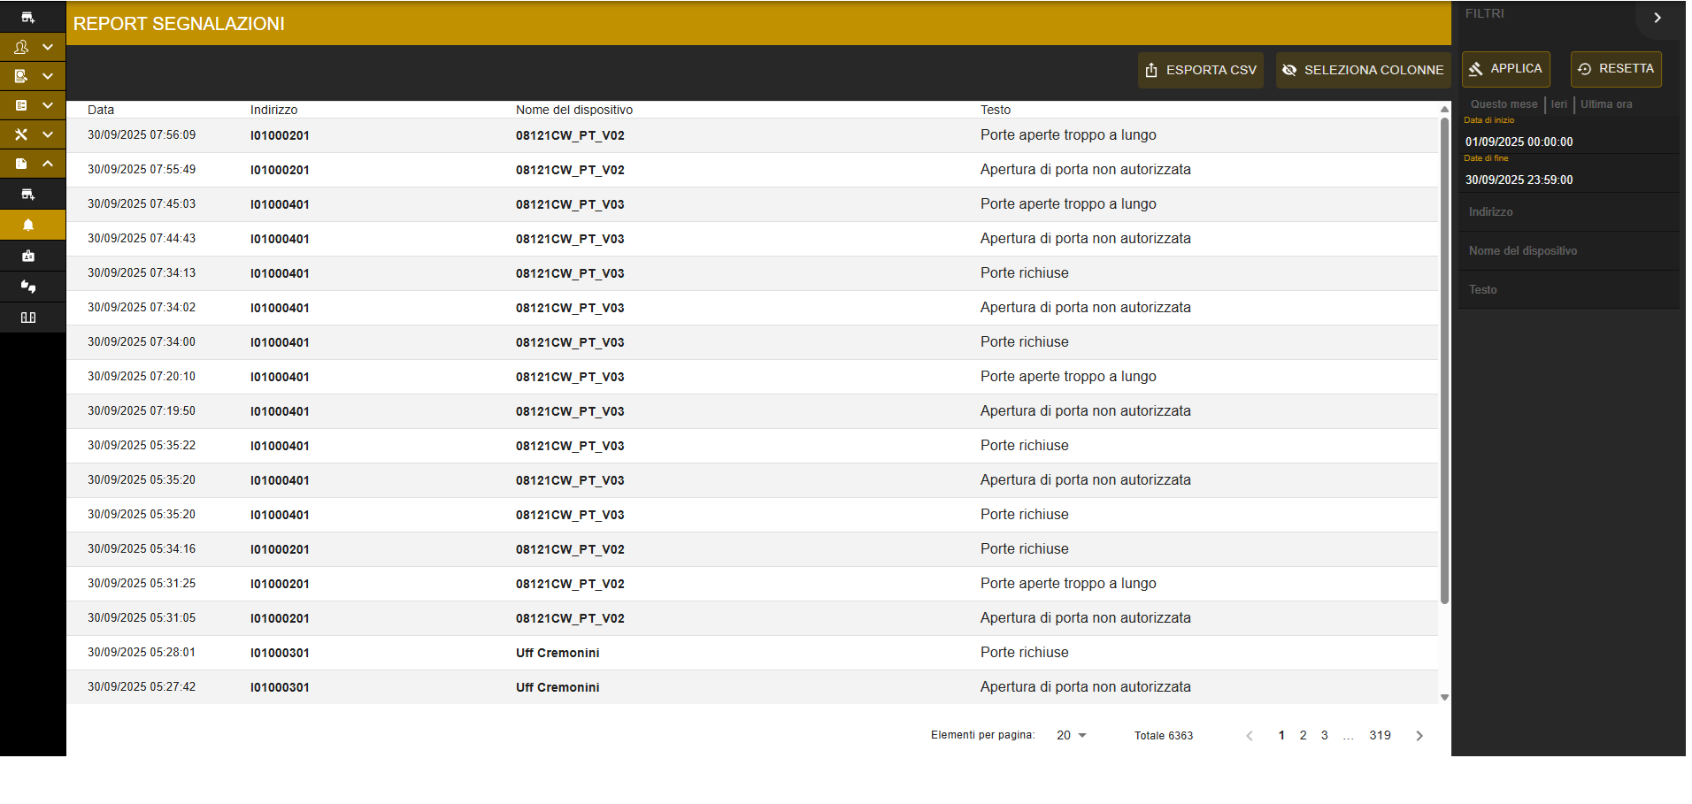Go to next page arrow
The image size is (1692, 804).
click(1419, 736)
